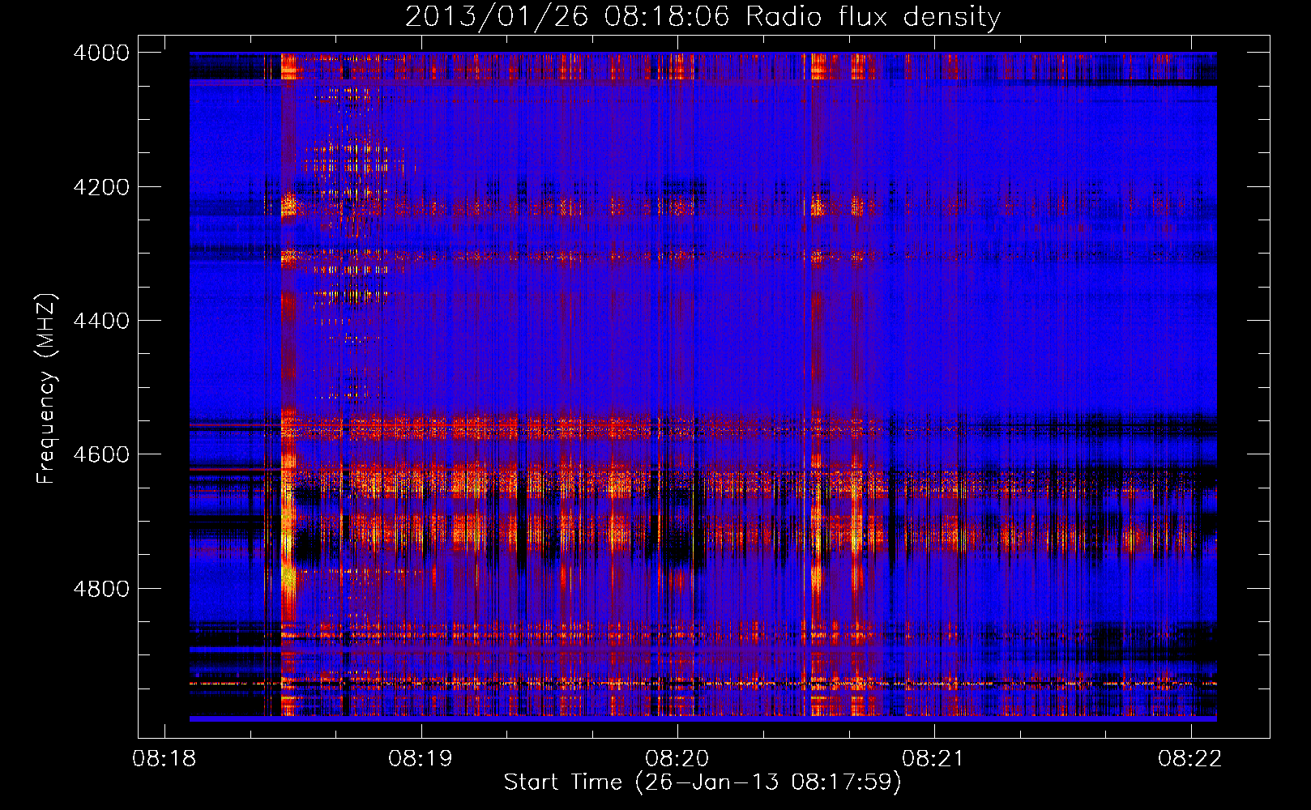Click the 08:19 time tick label

click(x=421, y=759)
